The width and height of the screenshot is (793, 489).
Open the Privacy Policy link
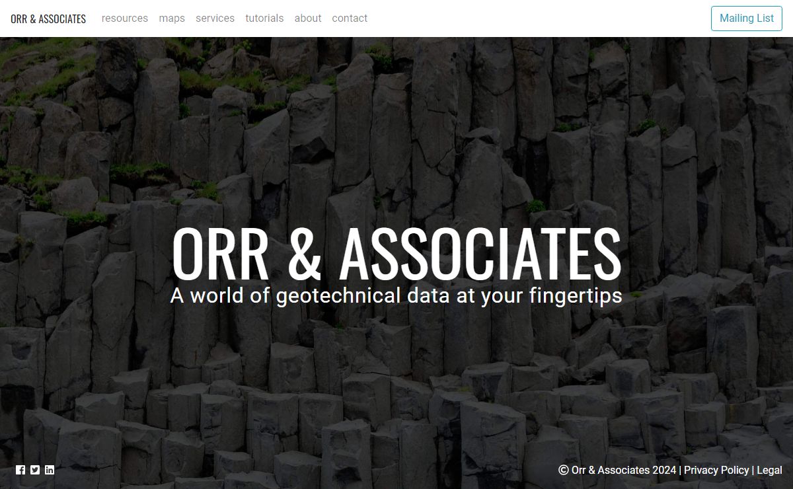tap(716, 470)
